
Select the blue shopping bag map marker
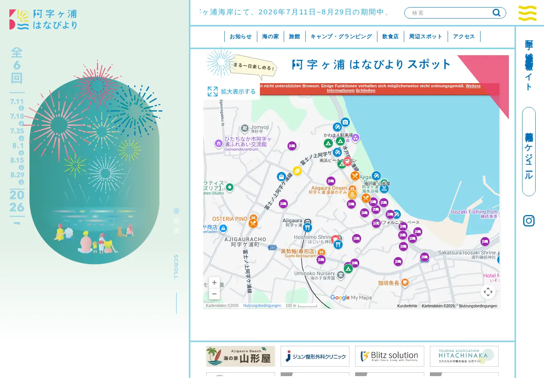[x=281, y=177]
